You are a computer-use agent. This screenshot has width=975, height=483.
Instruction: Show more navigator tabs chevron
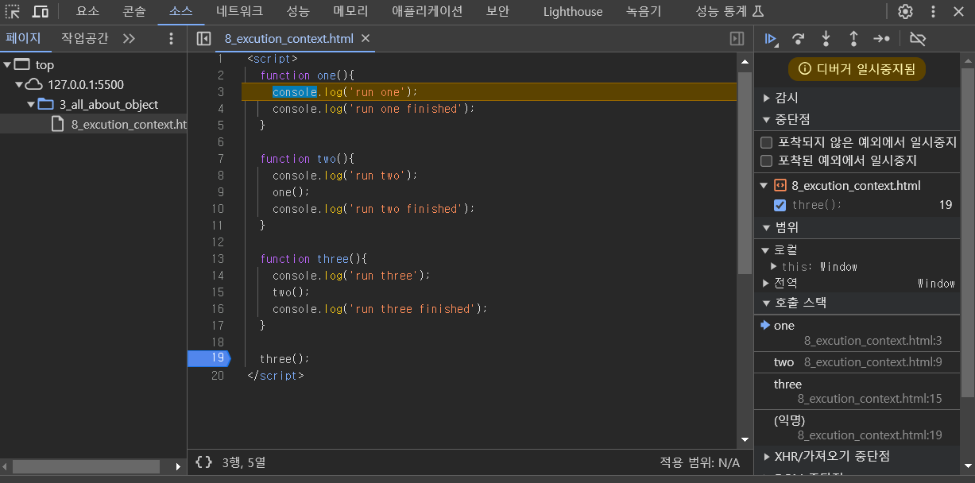pos(129,38)
